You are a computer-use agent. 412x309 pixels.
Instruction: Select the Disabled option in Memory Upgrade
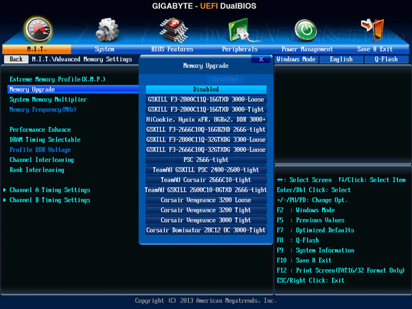(206, 89)
